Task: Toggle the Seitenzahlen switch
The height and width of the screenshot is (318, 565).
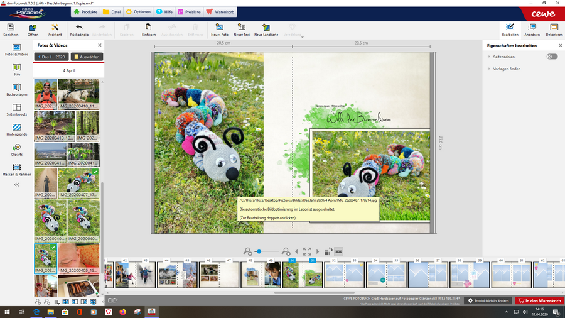Action: click(551, 57)
